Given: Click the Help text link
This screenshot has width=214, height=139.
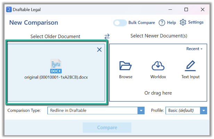Looking at the screenshot, I should tap(171, 23).
